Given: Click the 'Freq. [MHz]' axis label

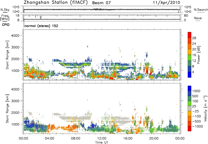Looking at the screenshot, I should 5,17.
